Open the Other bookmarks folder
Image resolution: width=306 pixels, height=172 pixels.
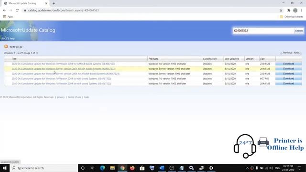[x=292, y=17]
